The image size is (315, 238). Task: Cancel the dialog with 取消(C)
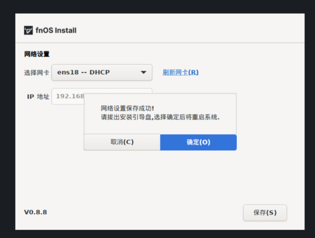pyautogui.click(x=122, y=142)
